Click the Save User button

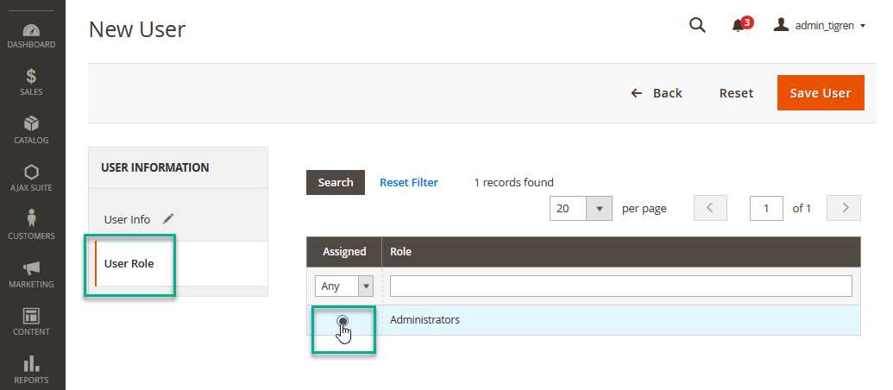820,93
